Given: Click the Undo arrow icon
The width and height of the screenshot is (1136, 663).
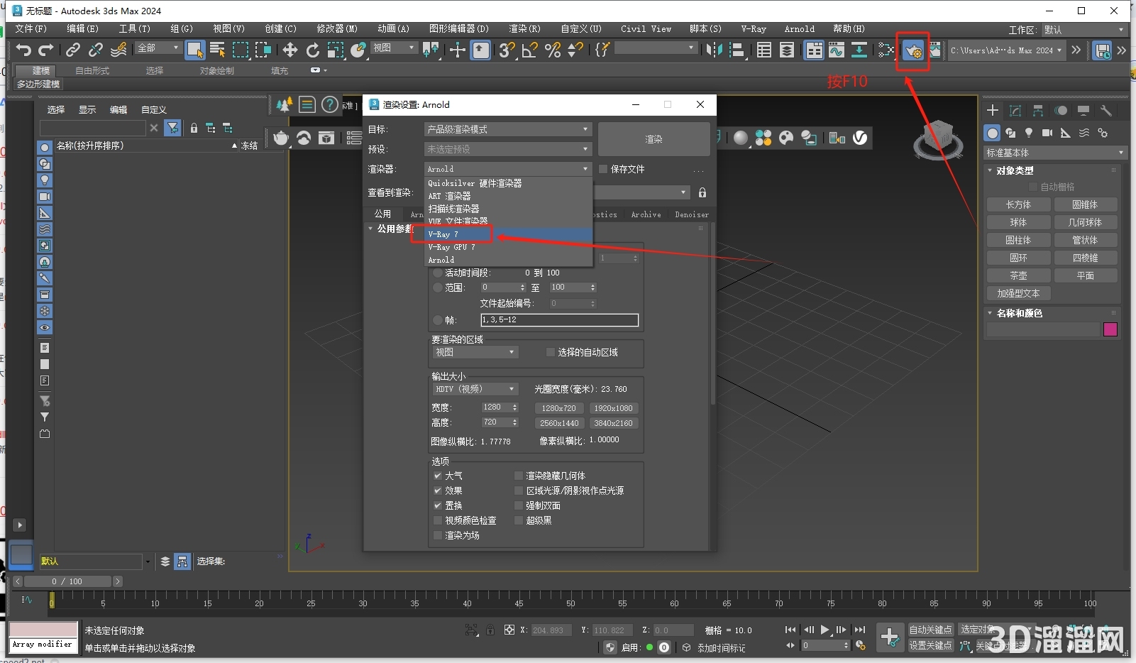Looking at the screenshot, I should (23, 50).
